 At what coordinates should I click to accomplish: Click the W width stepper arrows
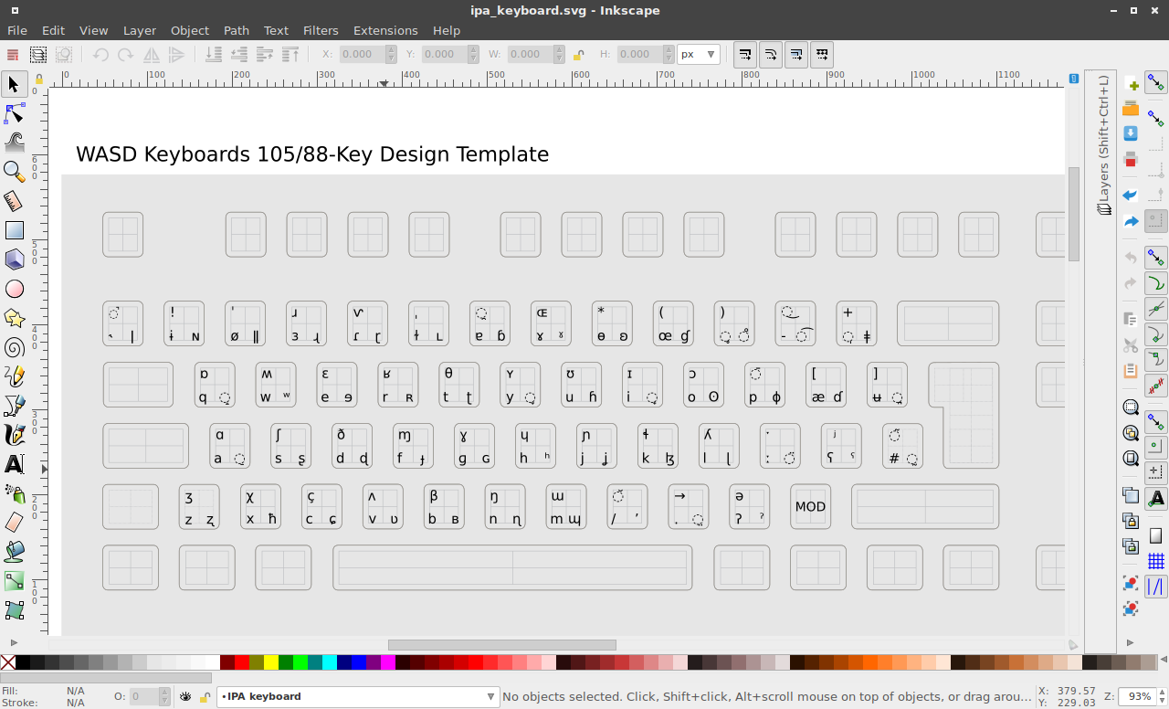(x=559, y=54)
